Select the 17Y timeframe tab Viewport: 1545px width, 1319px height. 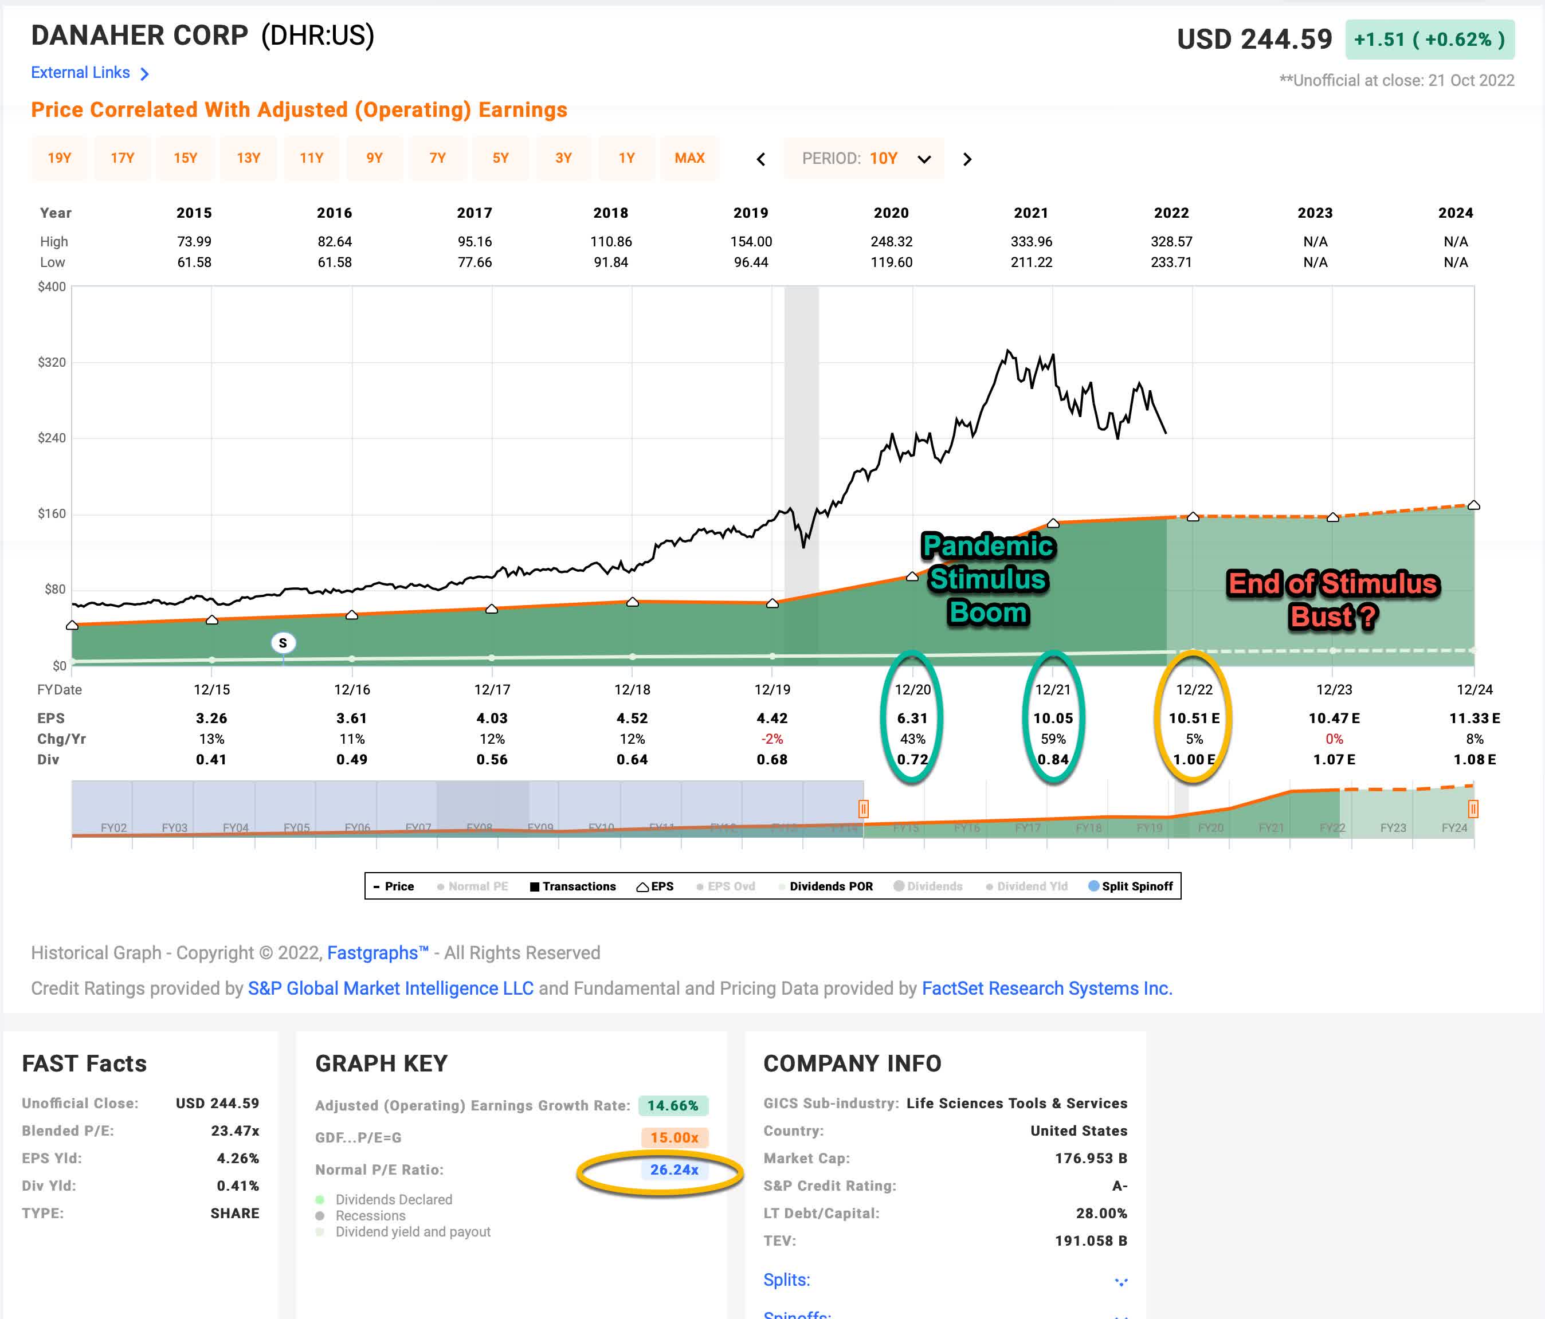(122, 158)
